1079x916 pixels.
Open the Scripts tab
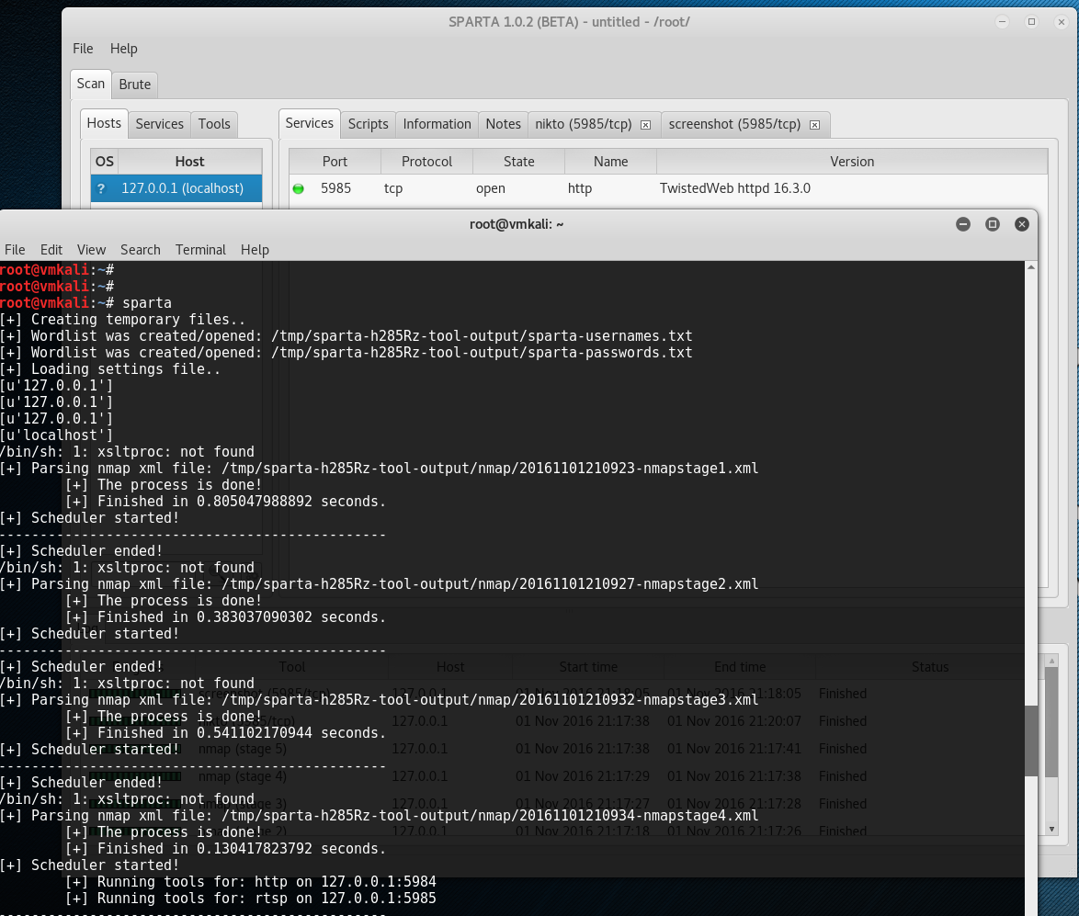click(368, 124)
